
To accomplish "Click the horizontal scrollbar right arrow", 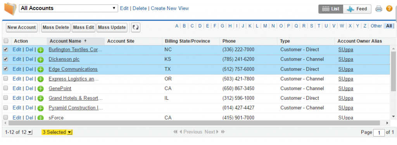I will pyautogui.click(x=387, y=123).
